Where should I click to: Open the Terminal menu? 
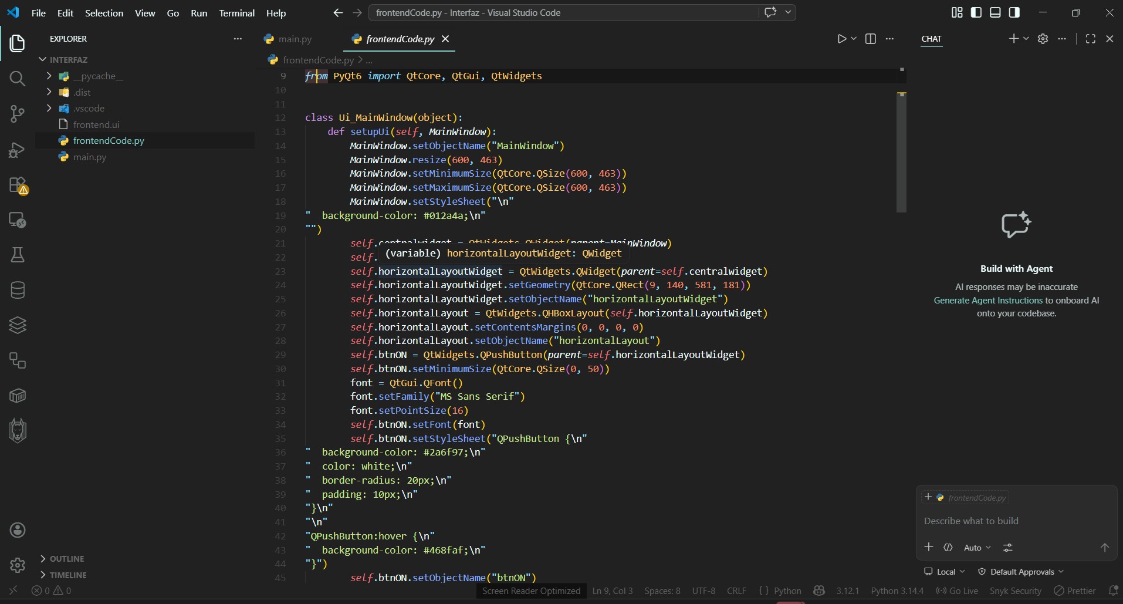(237, 12)
